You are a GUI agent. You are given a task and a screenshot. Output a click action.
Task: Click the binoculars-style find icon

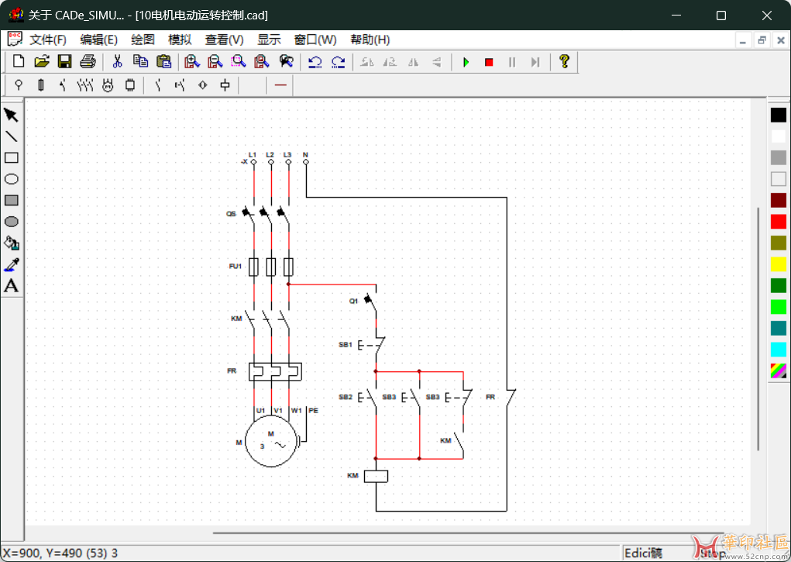[x=286, y=61]
